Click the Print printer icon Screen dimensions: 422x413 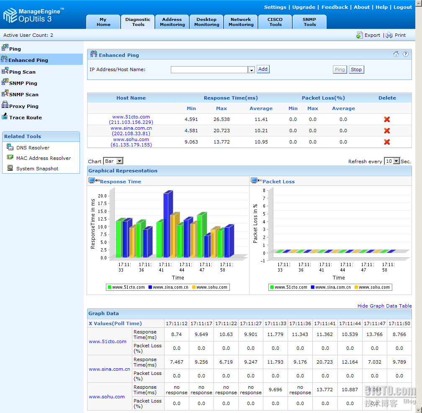point(389,35)
